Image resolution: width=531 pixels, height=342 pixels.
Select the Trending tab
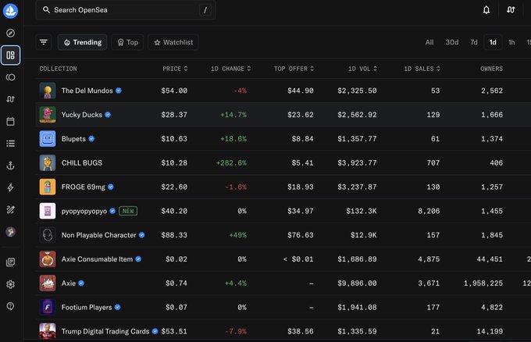click(82, 42)
